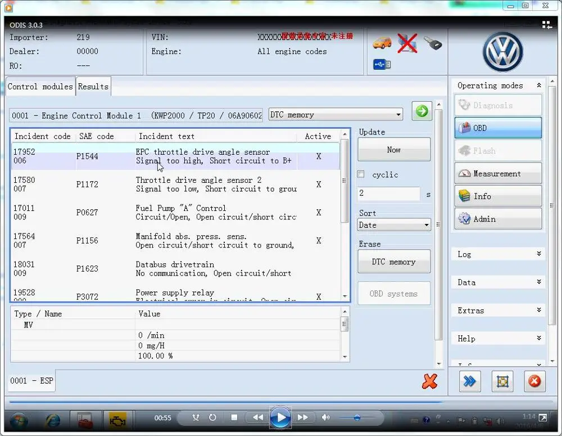This screenshot has height=436, width=562.
Task: Open Flash operating mode
Action: pos(498,151)
